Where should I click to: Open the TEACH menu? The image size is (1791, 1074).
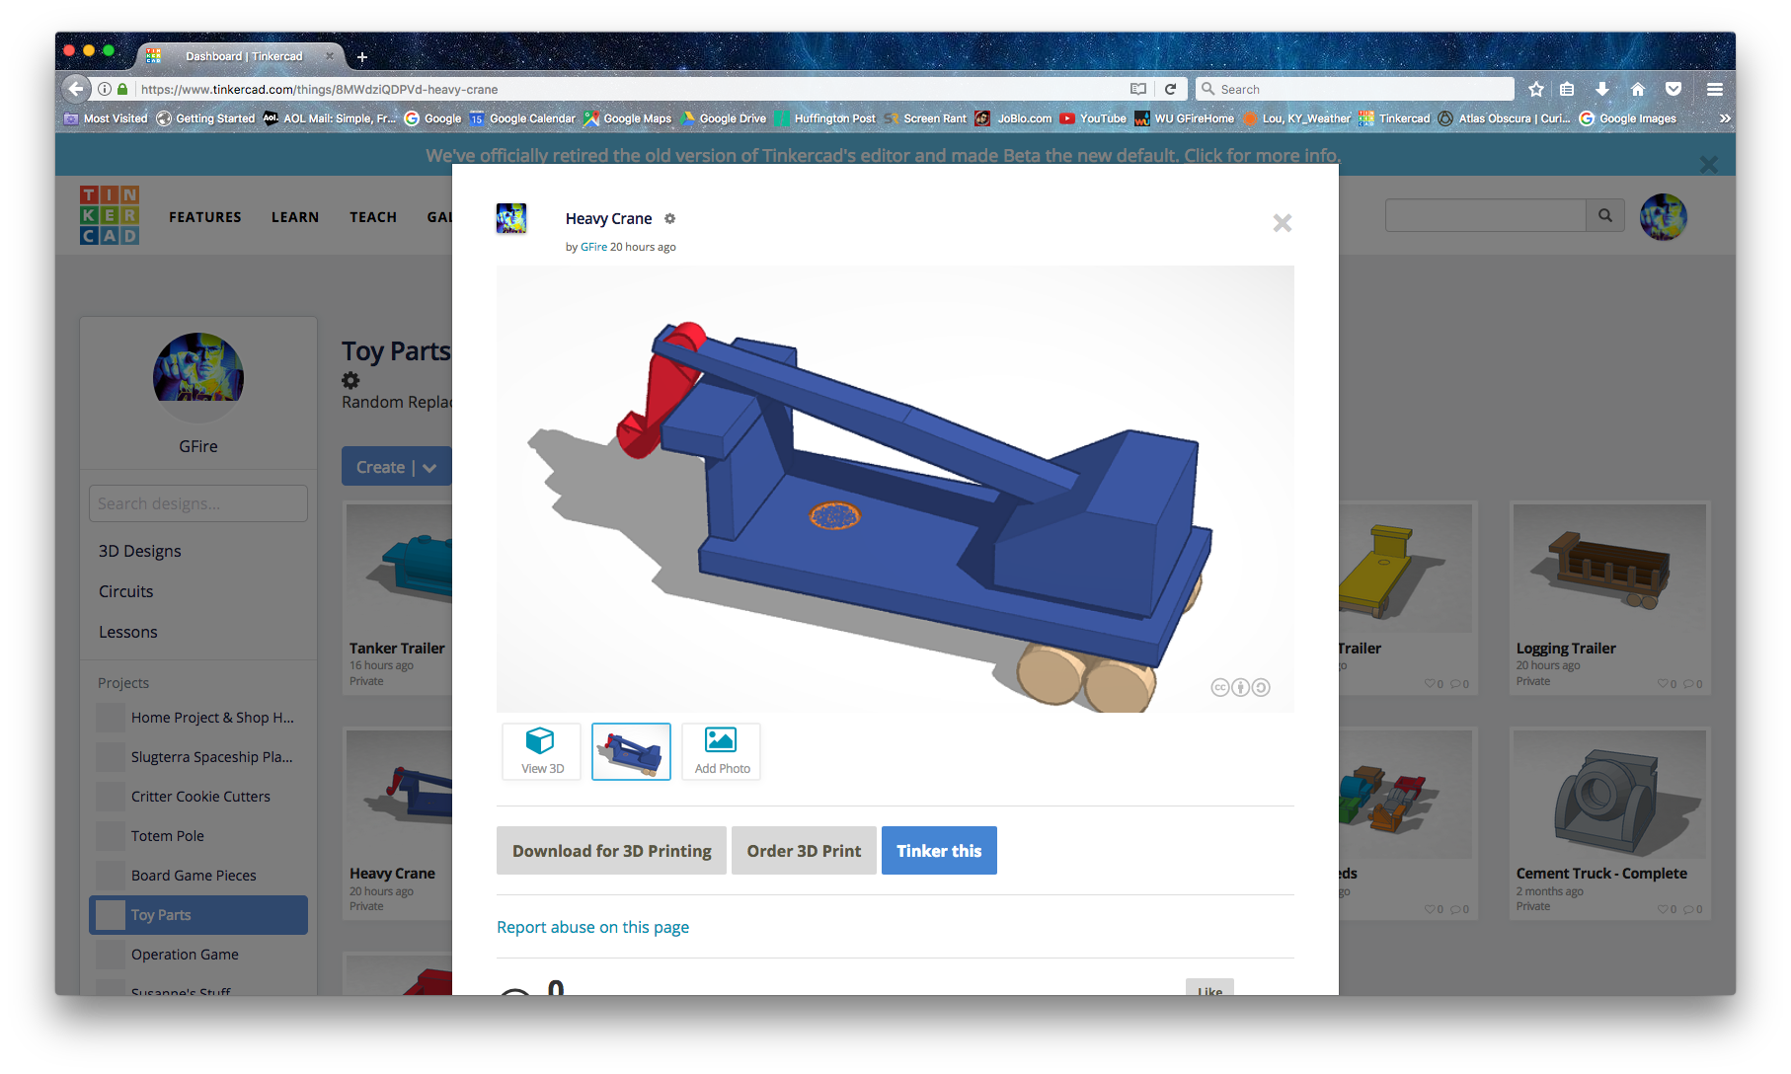click(373, 217)
